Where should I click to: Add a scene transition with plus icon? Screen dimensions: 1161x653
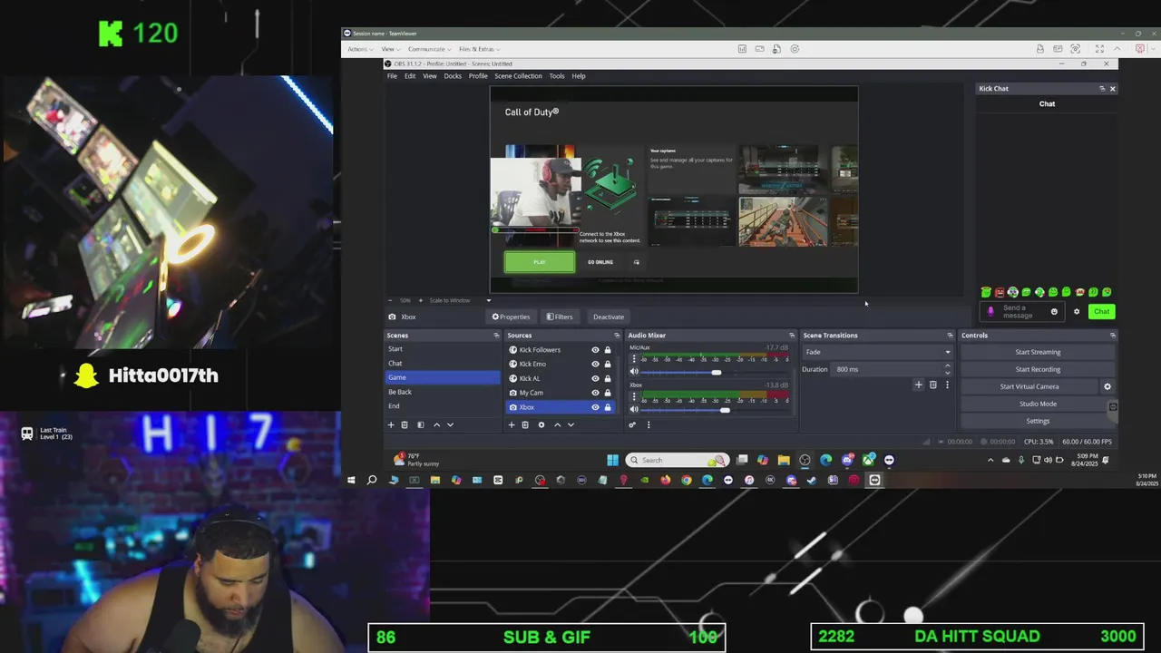click(x=918, y=385)
